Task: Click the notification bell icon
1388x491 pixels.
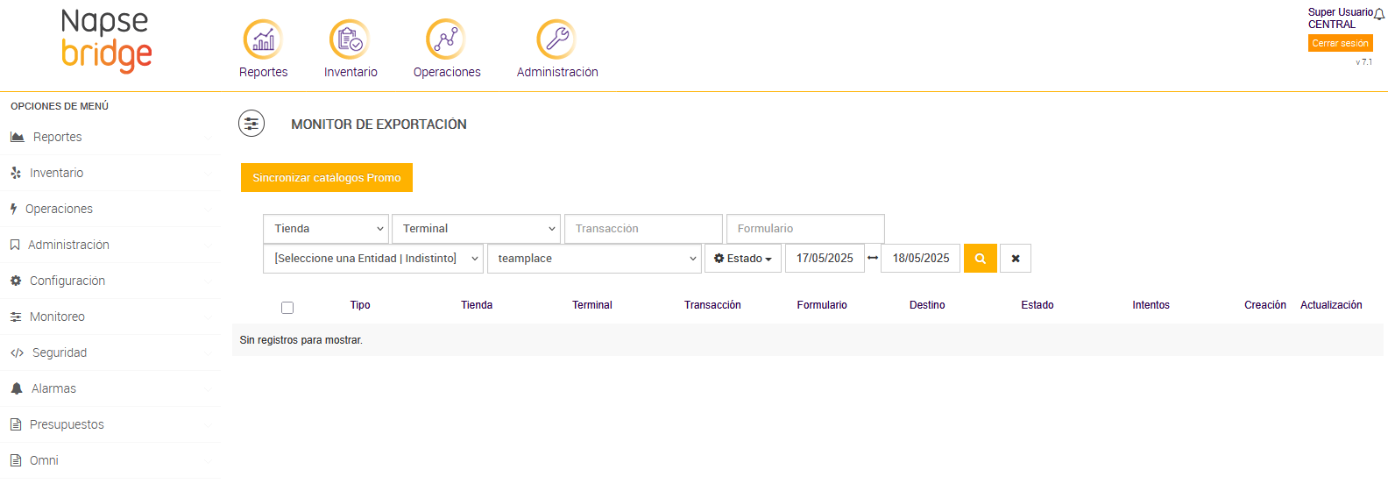Action: click(x=1379, y=14)
